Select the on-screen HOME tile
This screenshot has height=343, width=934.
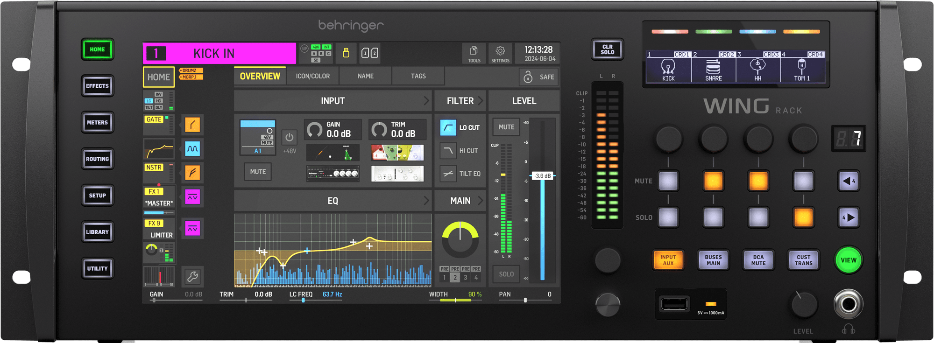coord(159,77)
